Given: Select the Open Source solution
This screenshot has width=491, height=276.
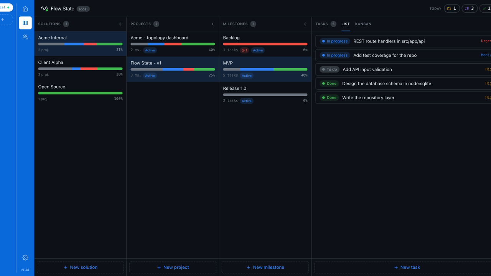Looking at the screenshot, I should coord(81,93).
